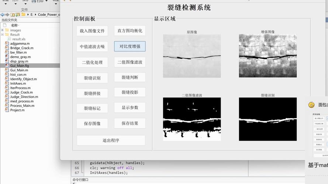Click the bw_filter.m file icon
This screenshot has width=328, height=184.
[x=7, y=52]
